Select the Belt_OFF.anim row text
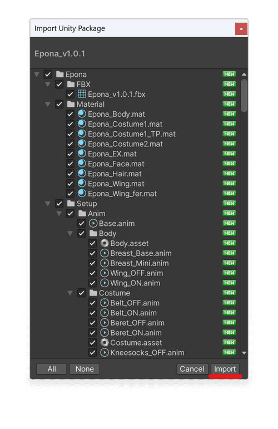 pyautogui.click(x=135, y=303)
